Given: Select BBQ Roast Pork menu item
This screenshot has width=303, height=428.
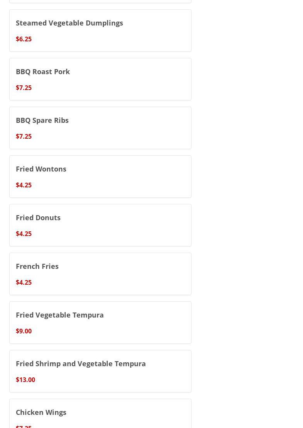Looking at the screenshot, I should click(43, 71).
